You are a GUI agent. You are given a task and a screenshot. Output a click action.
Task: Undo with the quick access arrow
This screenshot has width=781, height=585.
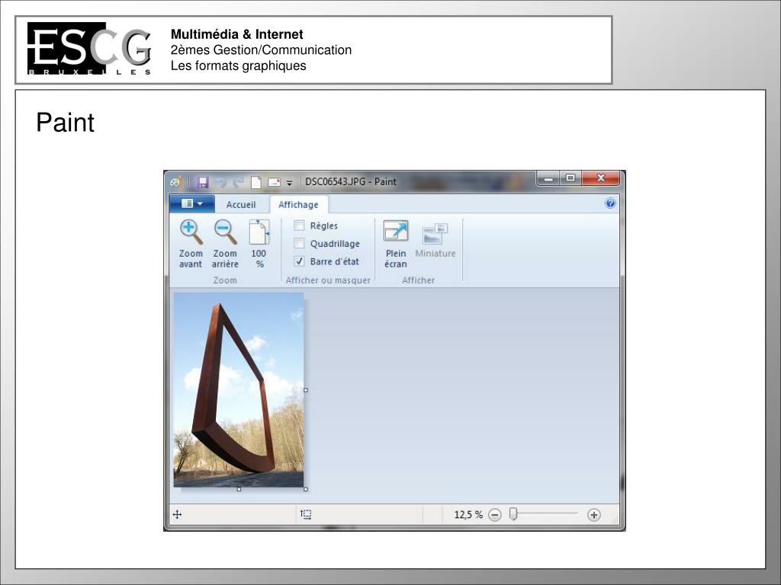pyautogui.click(x=221, y=182)
